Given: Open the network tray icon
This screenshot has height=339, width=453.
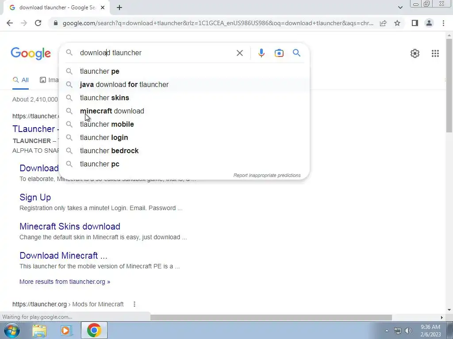Looking at the screenshot, I should (398, 331).
